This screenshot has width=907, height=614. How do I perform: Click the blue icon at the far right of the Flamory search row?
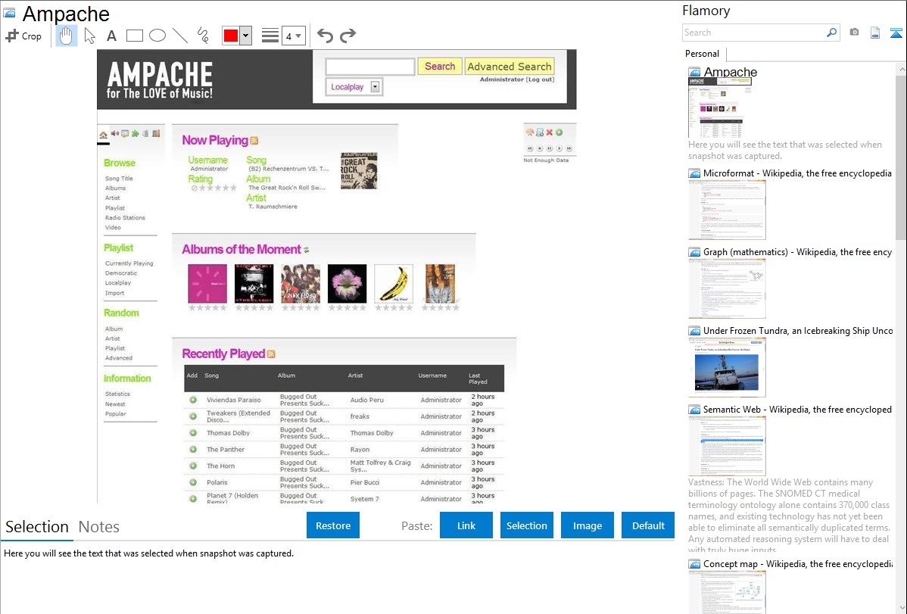[896, 33]
